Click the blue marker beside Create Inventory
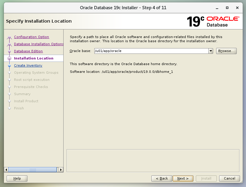The width and height of the screenshot is (246, 187). [10, 66]
